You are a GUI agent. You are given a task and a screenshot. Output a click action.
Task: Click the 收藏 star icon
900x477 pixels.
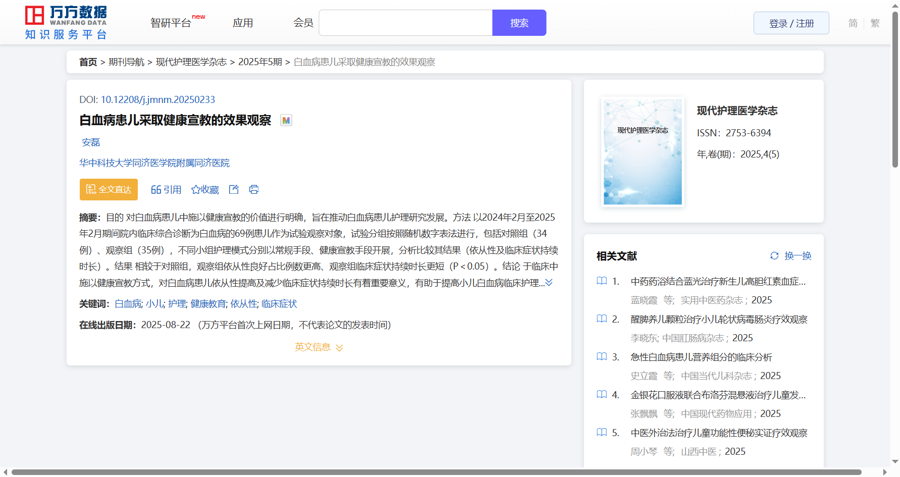point(196,190)
